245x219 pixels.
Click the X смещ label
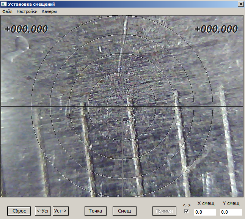click(x=206, y=204)
